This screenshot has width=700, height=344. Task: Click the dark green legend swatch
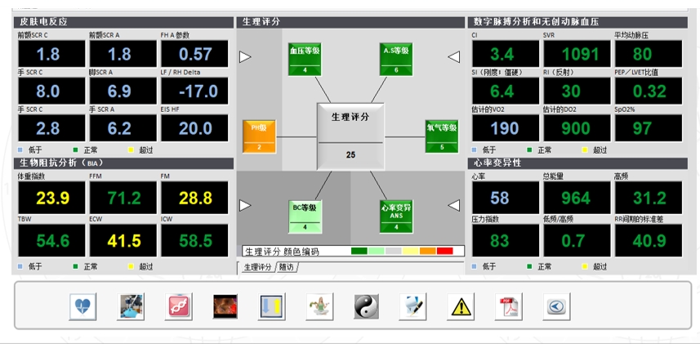click(359, 251)
